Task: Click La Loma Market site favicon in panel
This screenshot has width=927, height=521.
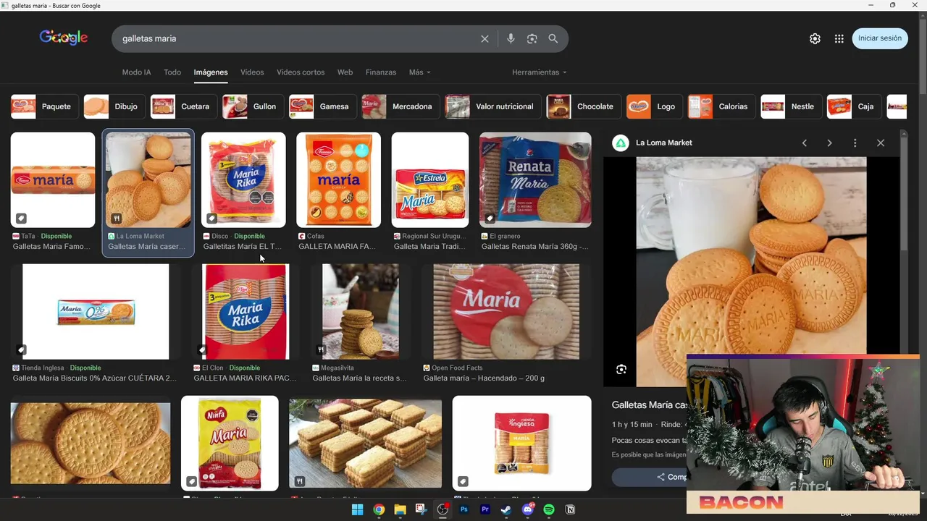Action: 621,143
